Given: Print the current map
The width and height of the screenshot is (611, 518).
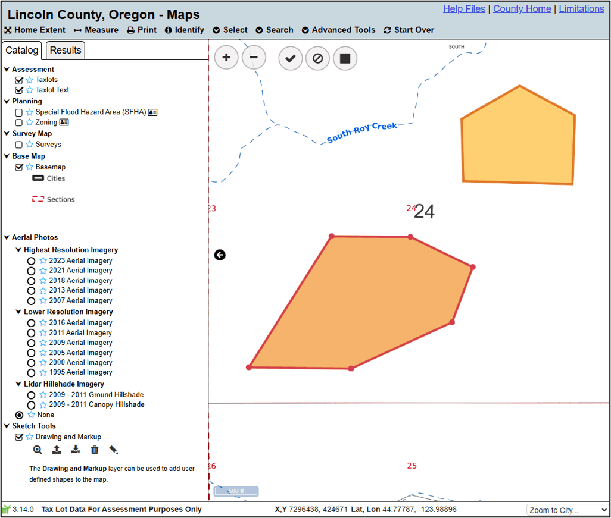Looking at the screenshot, I should pos(142,30).
